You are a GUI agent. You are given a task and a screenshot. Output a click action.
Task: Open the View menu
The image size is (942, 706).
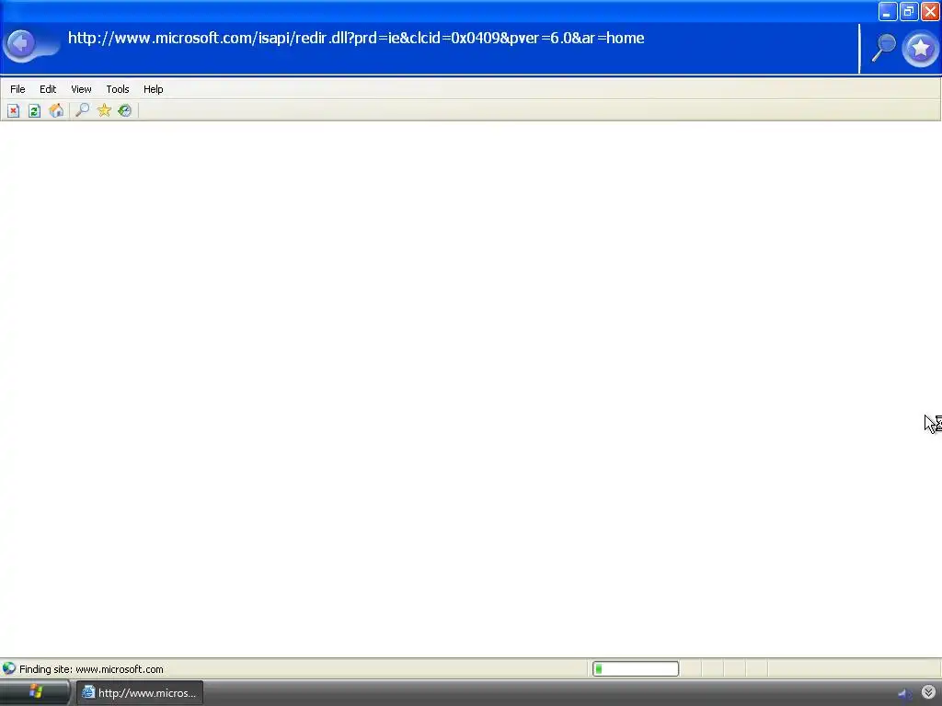(x=81, y=89)
